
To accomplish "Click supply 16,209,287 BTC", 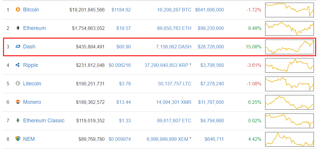I will [174, 10].
